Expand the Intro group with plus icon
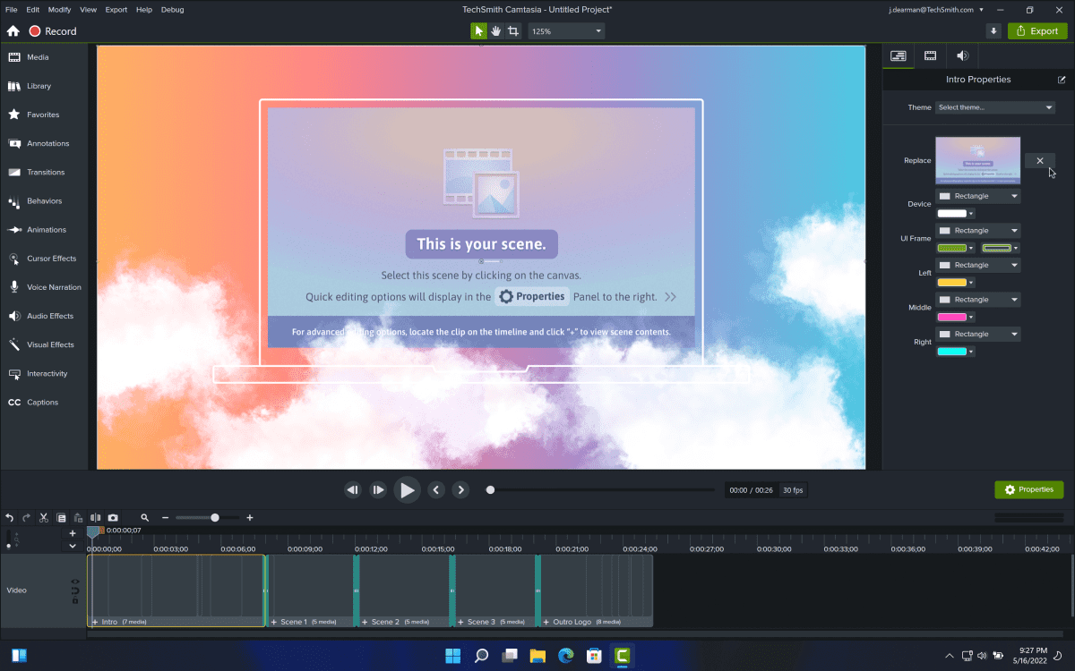The image size is (1075, 671). click(94, 622)
